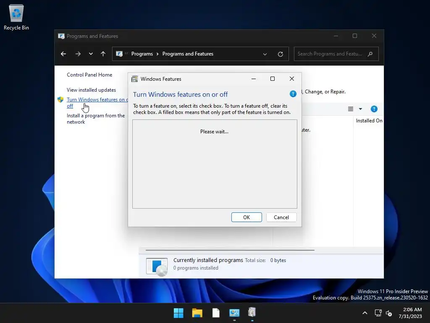
Task: Click 'Please wait...' text in dialog
Action: click(x=214, y=132)
